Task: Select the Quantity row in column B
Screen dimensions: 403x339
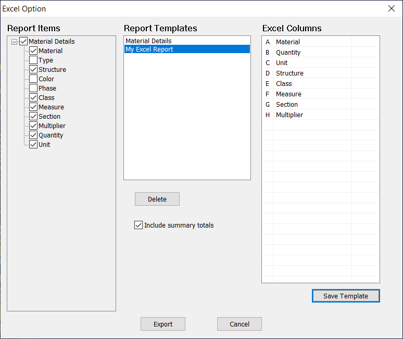Action: pos(321,53)
